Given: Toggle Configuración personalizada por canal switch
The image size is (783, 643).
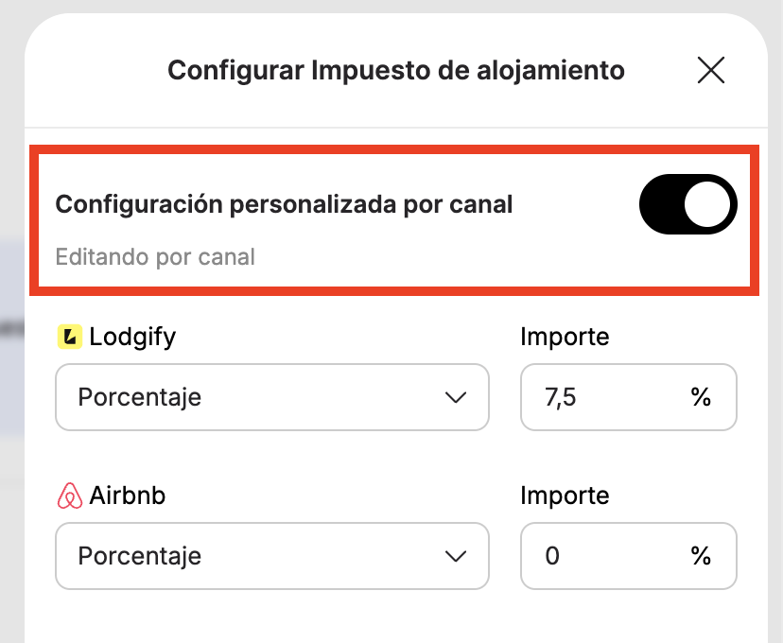Looking at the screenshot, I should coord(687,204).
